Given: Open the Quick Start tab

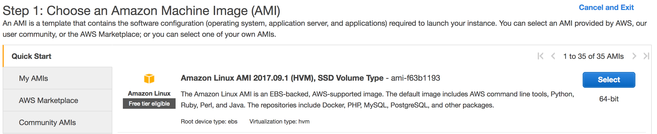Looking at the screenshot, I should (x=31, y=56).
